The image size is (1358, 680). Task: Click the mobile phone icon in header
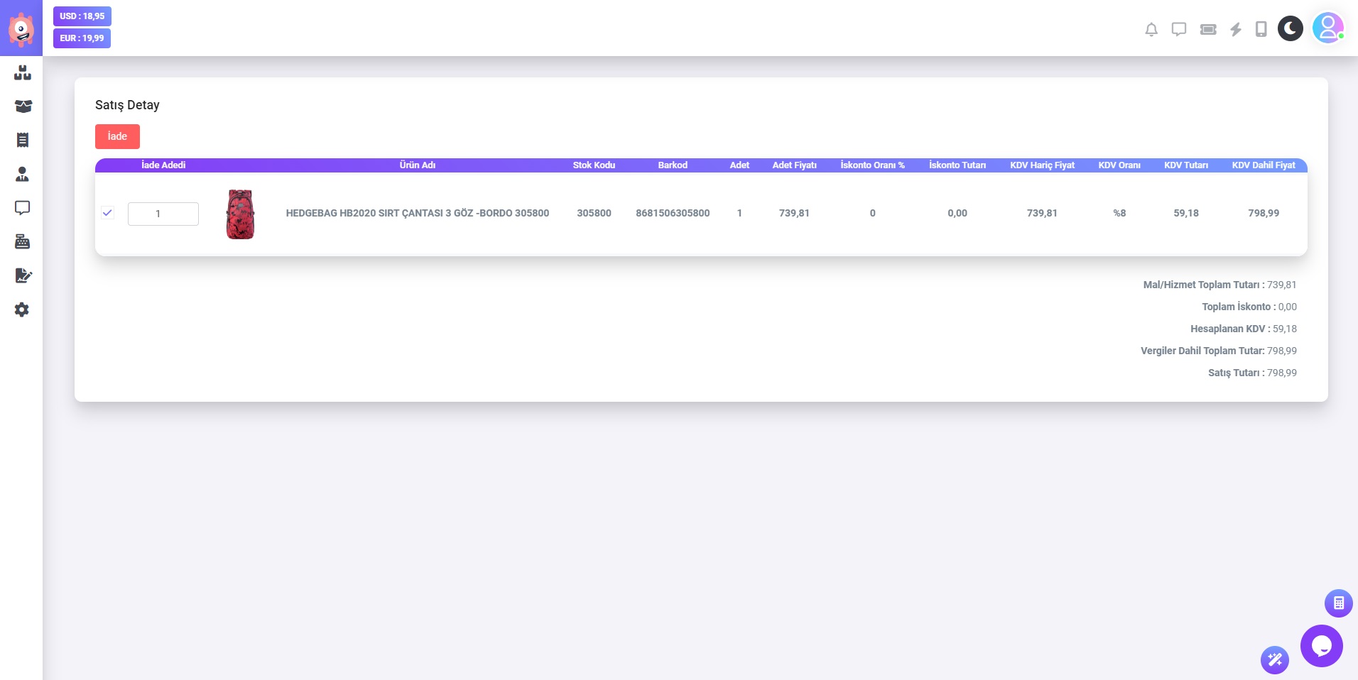[1261, 29]
